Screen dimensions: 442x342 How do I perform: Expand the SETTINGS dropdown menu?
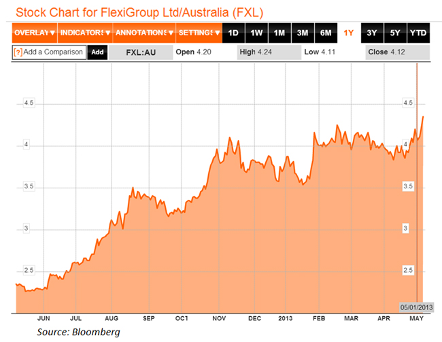199,33
